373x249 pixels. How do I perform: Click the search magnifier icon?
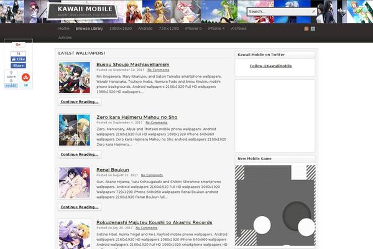pos(313,11)
